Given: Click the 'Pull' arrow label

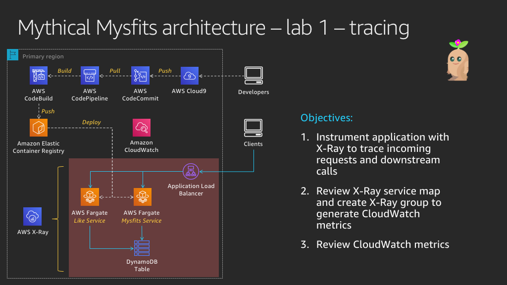Looking at the screenshot, I should point(115,71).
